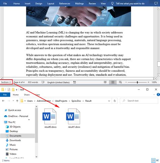Click the Refresh button in Explorer
160x163 pixels.
pos(115,101)
